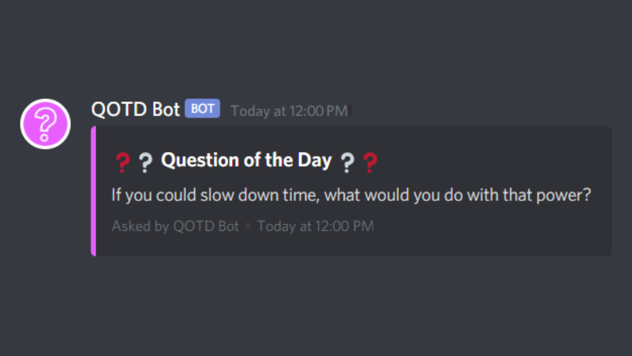Click the blue BOT tag badge
Screen dimensions: 632x356
(x=202, y=109)
